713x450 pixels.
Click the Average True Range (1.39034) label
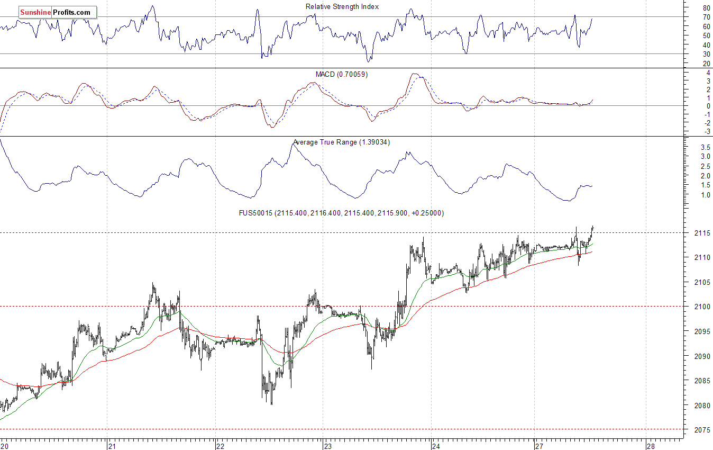342,142
